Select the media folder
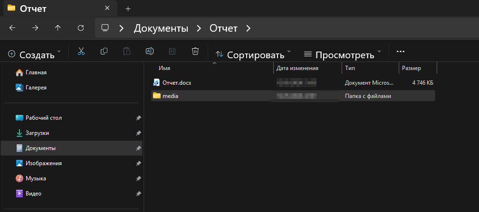The height and width of the screenshot is (212, 479). [293, 96]
